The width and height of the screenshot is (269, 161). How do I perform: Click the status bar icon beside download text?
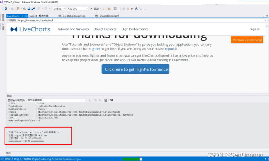[x=2, y=159]
